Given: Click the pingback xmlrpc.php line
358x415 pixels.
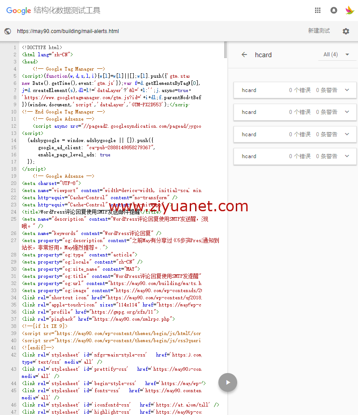Looking at the screenshot, I should click(x=98, y=319).
